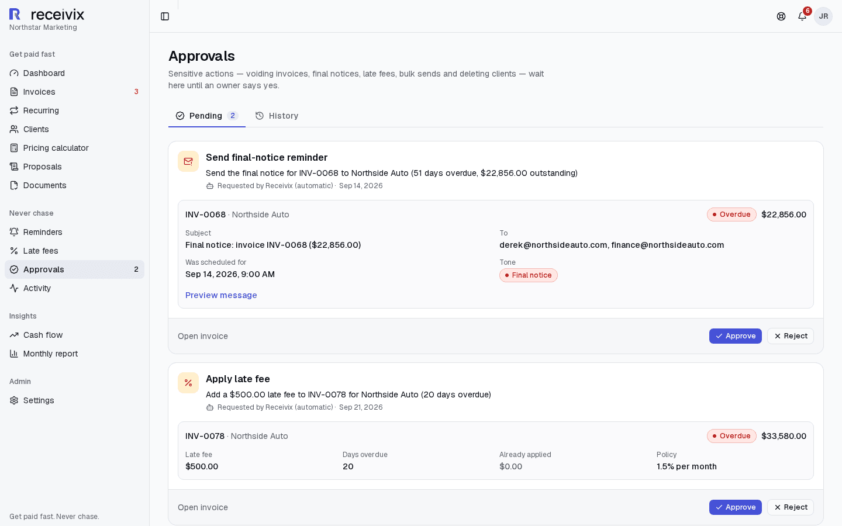This screenshot has height=526, width=842.
Task: Open the JR user avatar menu
Action: pyautogui.click(x=823, y=16)
